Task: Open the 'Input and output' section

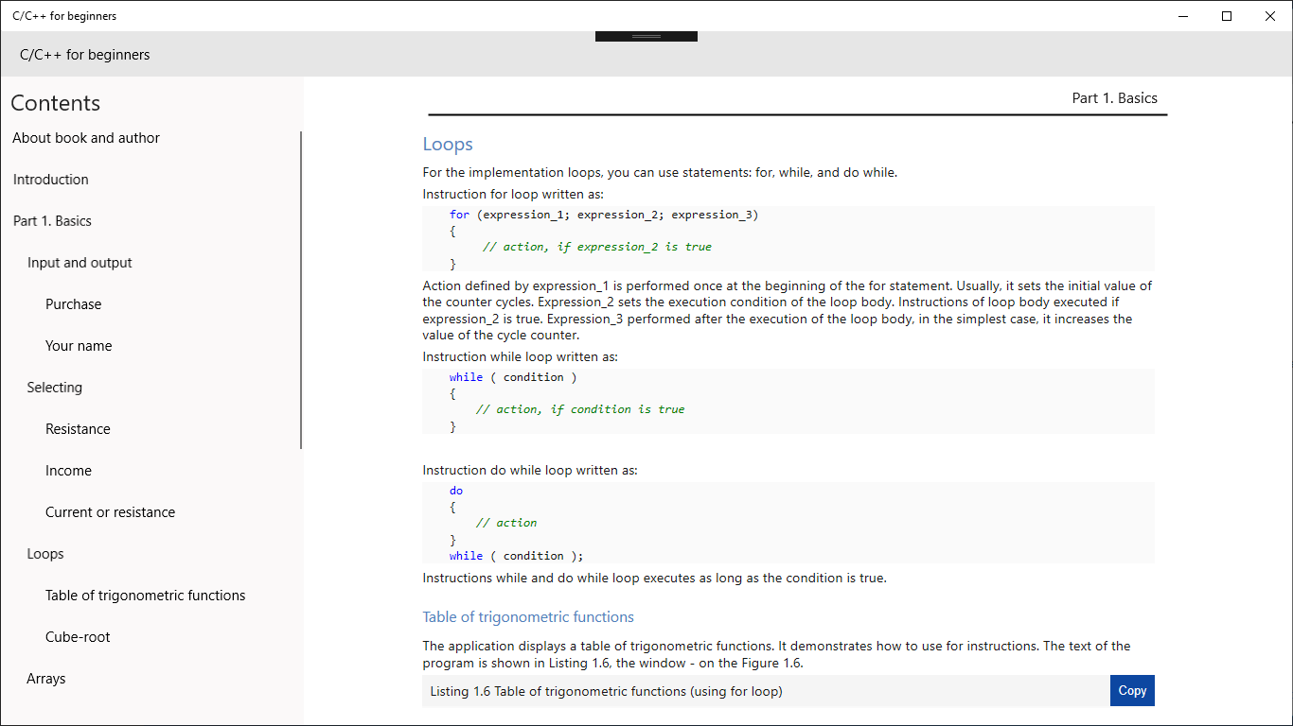Action: coord(80,262)
